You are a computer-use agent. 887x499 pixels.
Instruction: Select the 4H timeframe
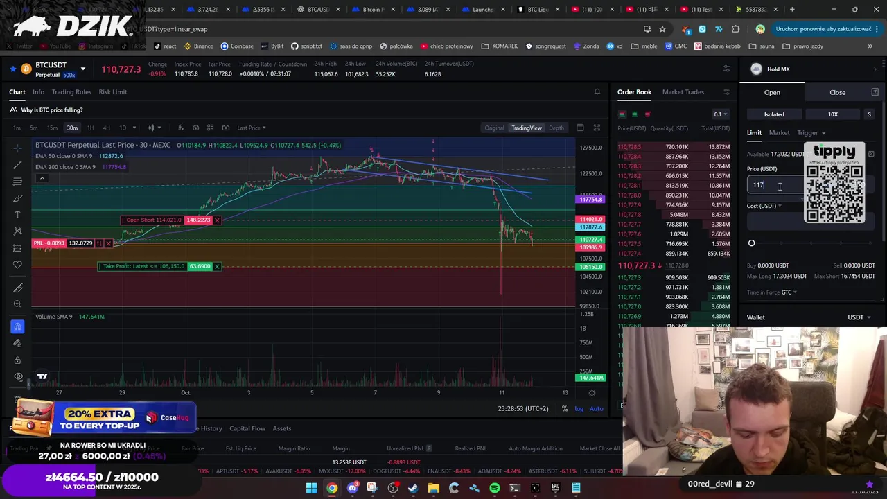(106, 128)
